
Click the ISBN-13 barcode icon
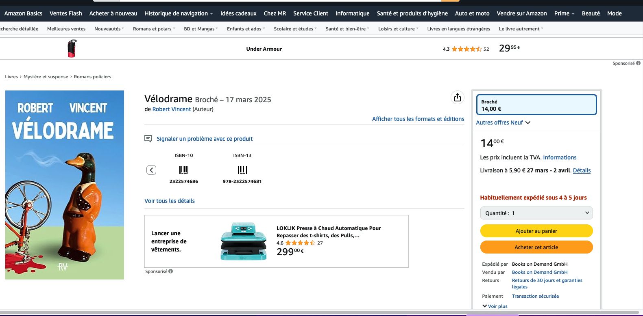pos(242,170)
